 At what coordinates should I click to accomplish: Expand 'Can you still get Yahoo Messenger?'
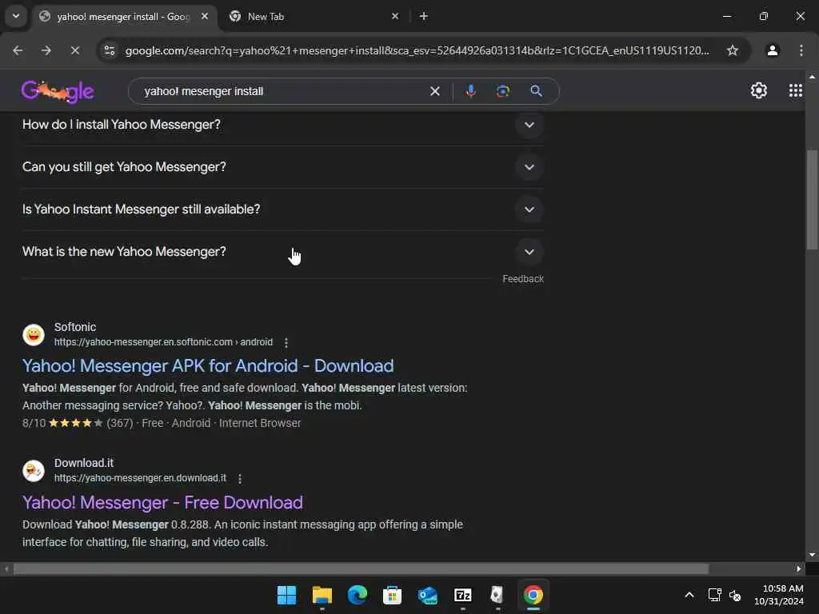282,167
